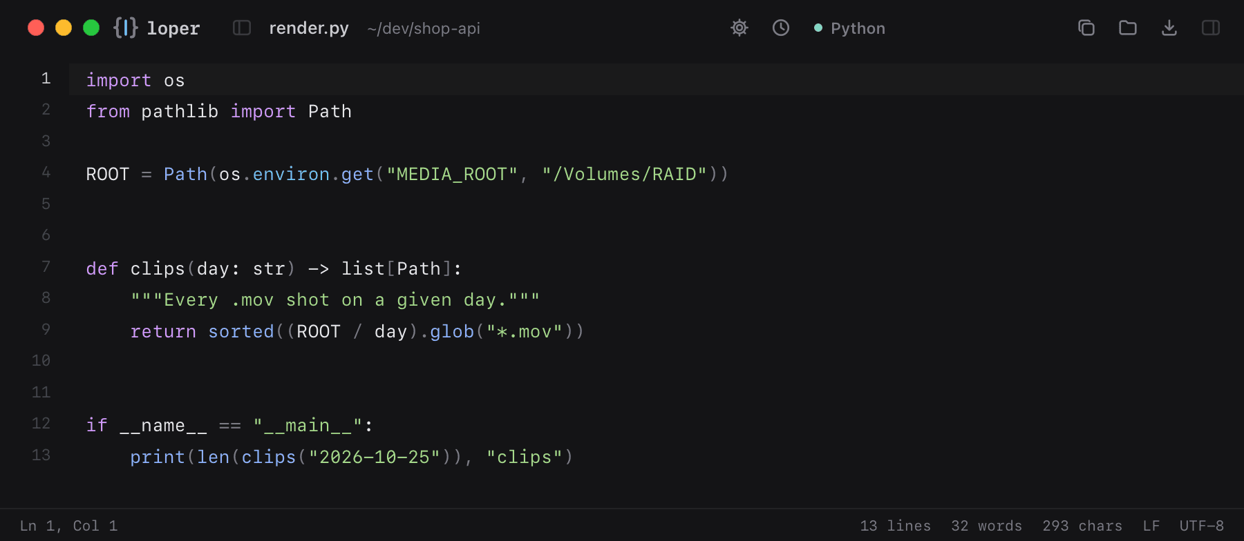Click the "/Volumes/RAID" string in code
Viewport: 1244px width, 541px height.
(x=625, y=174)
